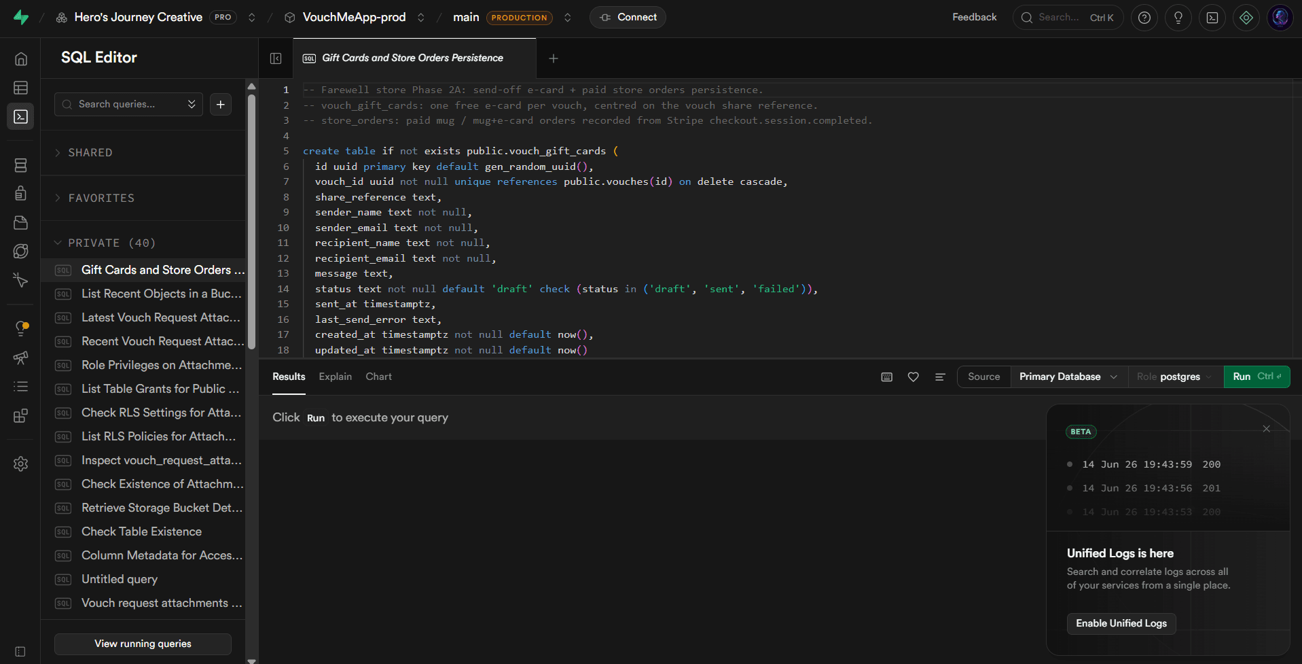The height and width of the screenshot is (664, 1302).
Task: Focus the Search queries input field
Action: click(x=129, y=104)
